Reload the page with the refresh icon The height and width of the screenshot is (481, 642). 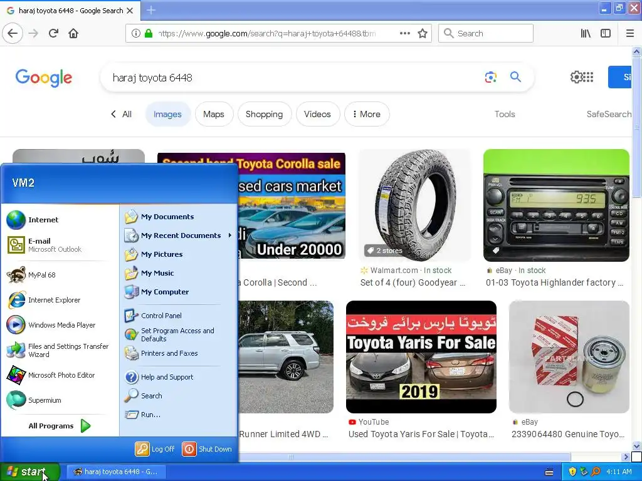53,34
